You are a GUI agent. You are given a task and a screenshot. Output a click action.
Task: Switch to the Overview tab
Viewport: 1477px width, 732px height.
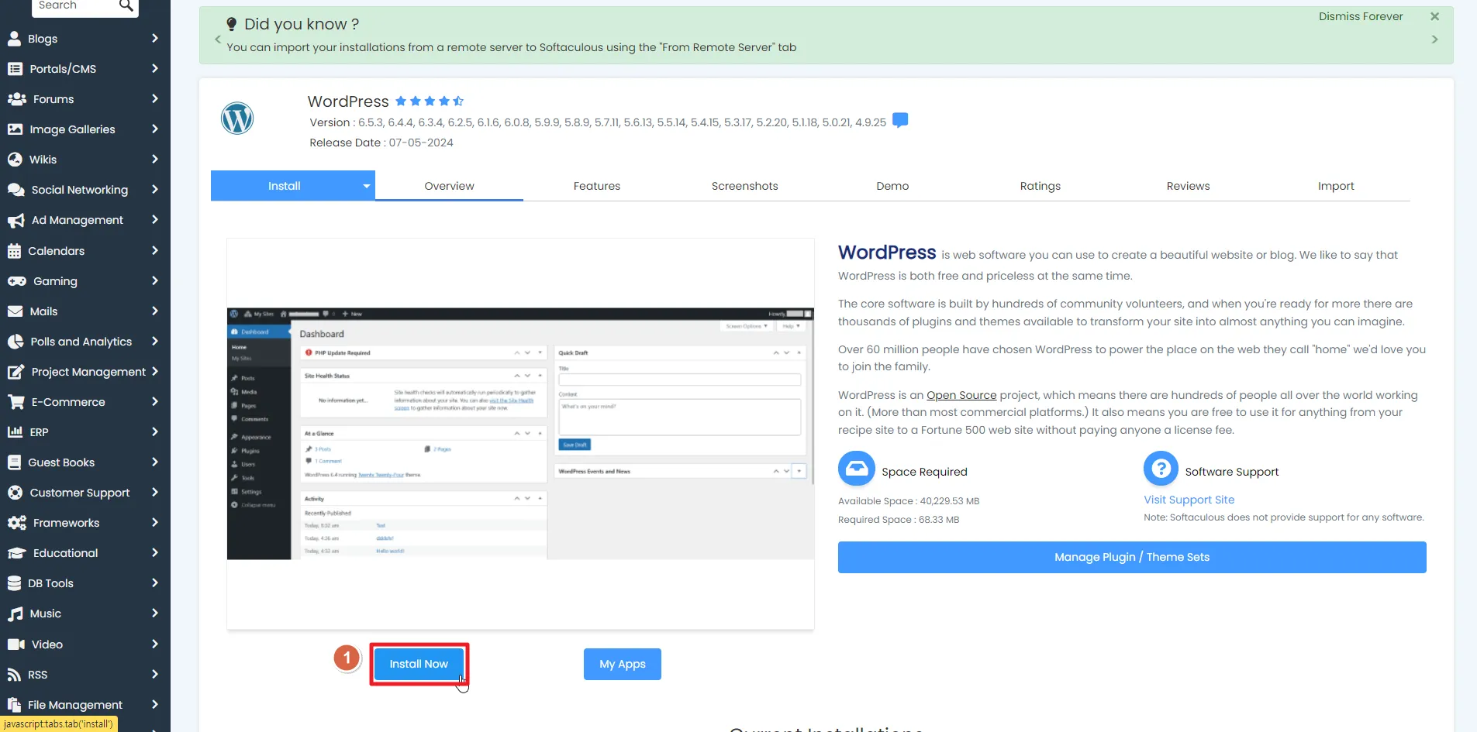(449, 186)
